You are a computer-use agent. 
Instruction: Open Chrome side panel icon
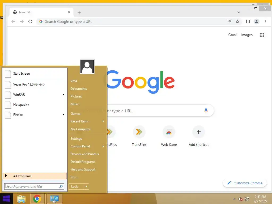coord(248,22)
